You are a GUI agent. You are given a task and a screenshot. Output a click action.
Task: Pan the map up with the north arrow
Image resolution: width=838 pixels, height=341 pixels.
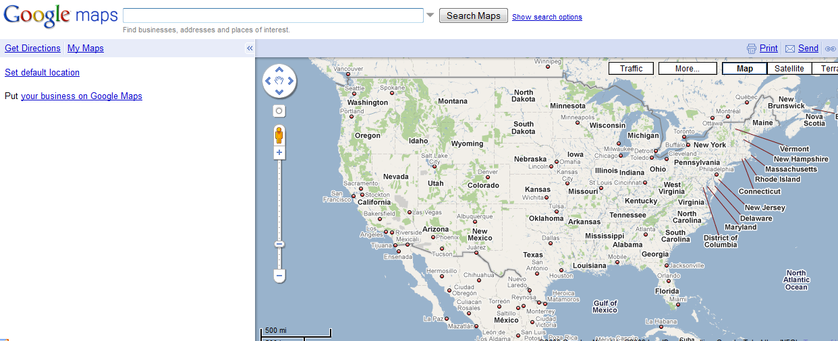point(279,71)
